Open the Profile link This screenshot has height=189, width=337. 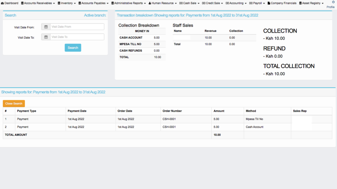(x=331, y=7)
